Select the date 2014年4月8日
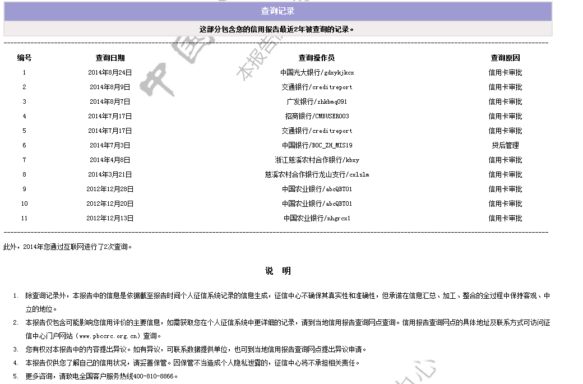 [x=110, y=160]
